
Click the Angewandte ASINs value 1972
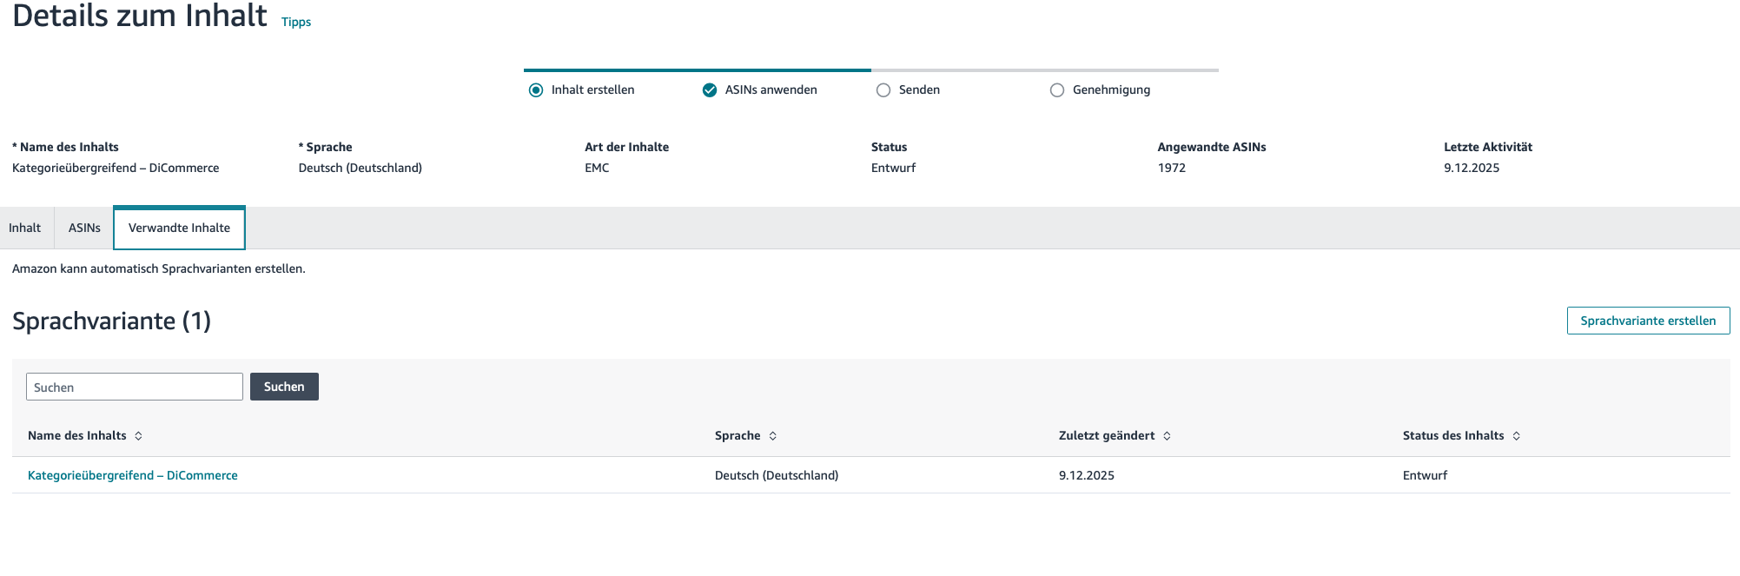[1171, 169]
